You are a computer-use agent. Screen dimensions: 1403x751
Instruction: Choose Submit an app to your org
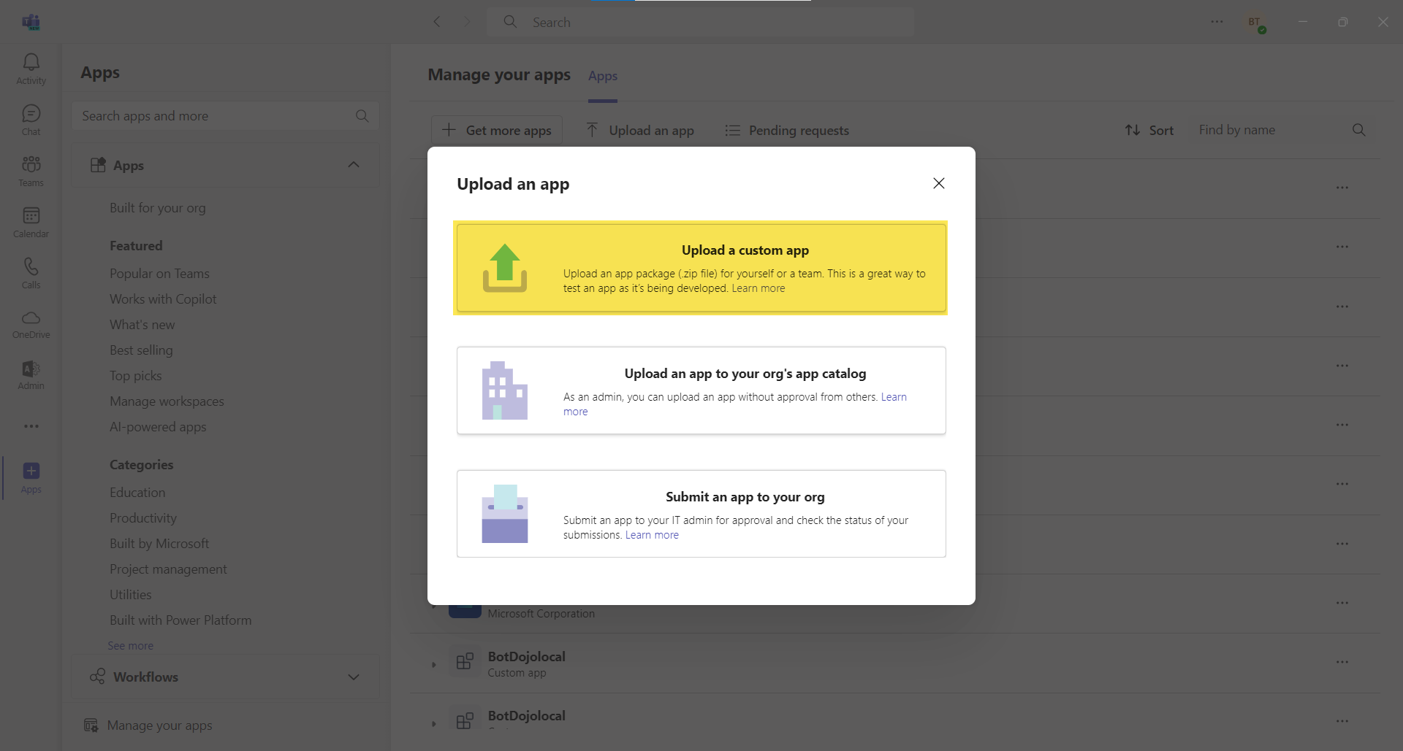pos(701,514)
